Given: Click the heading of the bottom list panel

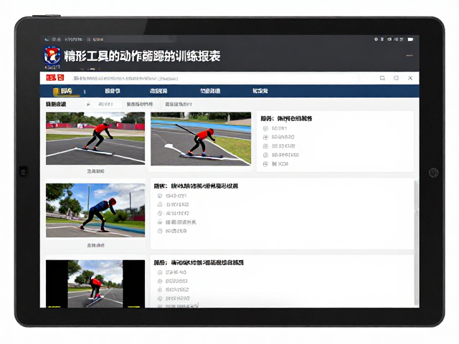Looking at the screenshot, I should coord(199,262).
